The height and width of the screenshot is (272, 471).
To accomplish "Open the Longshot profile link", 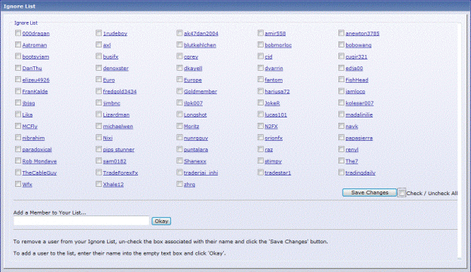I will [195, 115].
